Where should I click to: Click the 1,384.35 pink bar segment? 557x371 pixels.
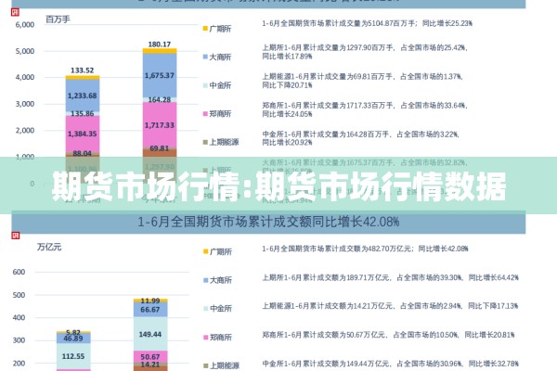pyautogui.click(x=83, y=134)
